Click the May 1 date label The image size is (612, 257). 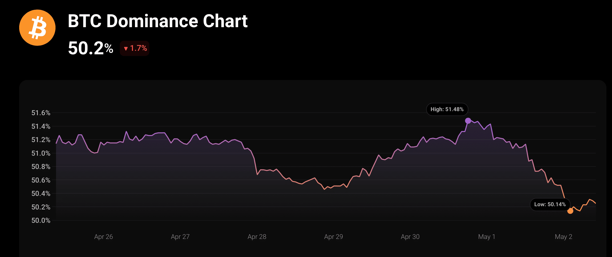(x=487, y=237)
